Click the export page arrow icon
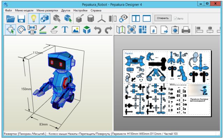 [164, 30]
